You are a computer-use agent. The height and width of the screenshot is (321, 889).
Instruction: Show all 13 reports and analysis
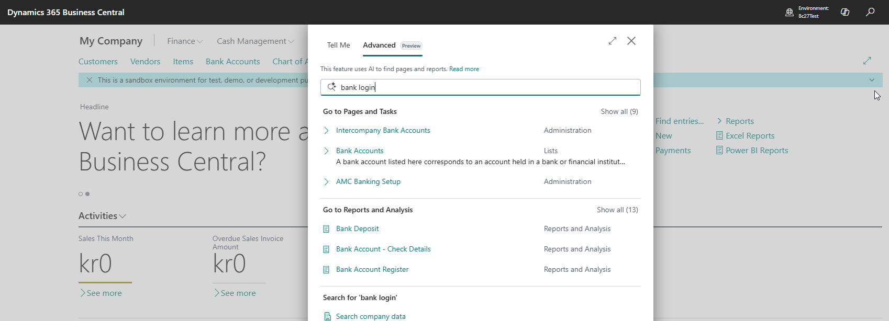pyautogui.click(x=617, y=210)
